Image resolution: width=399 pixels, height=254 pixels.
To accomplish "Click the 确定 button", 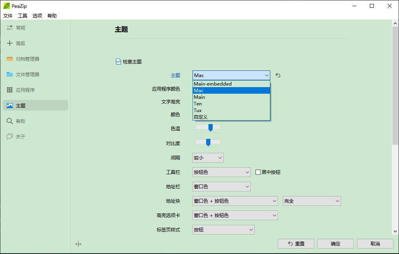I will click(335, 243).
